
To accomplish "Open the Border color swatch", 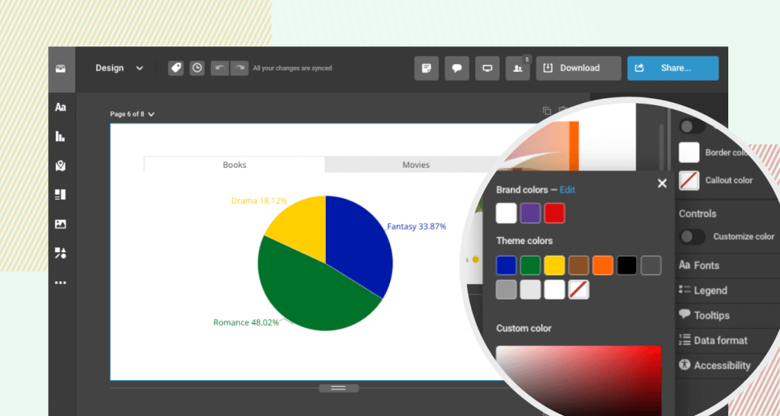I will point(689,153).
